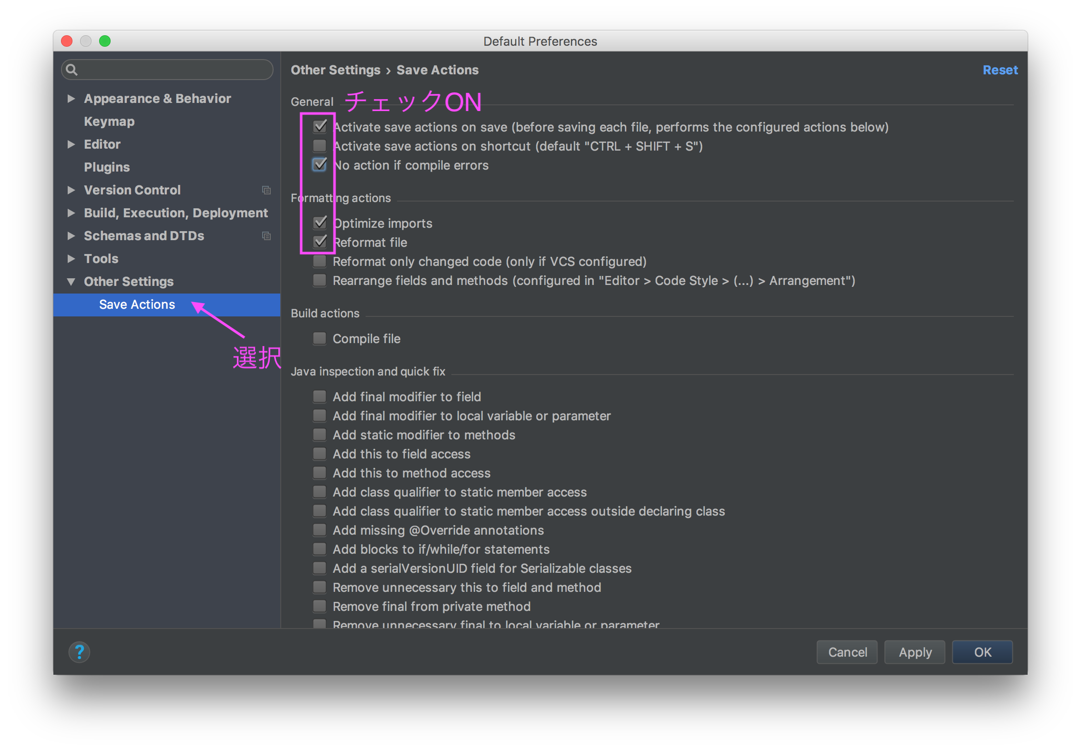Viewport: 1081px width, 751px height.
Task: Disable Activate save actions on save
Action: 320,127
